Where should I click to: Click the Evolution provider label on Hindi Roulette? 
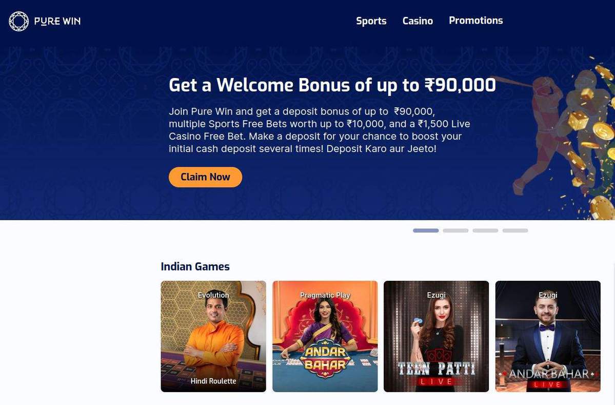(x=213, y=295)
